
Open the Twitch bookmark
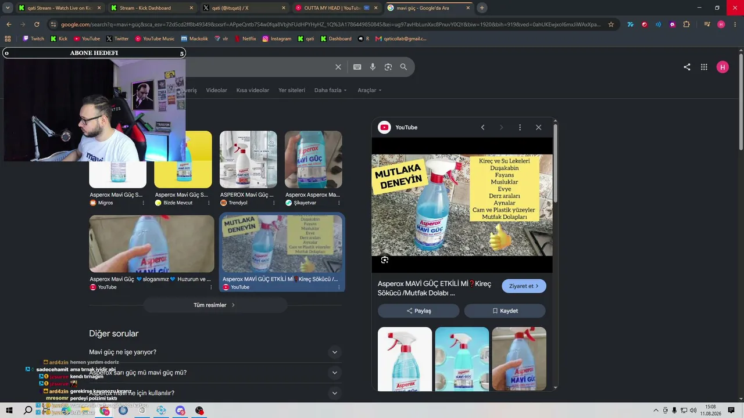[x=33, y=39]
